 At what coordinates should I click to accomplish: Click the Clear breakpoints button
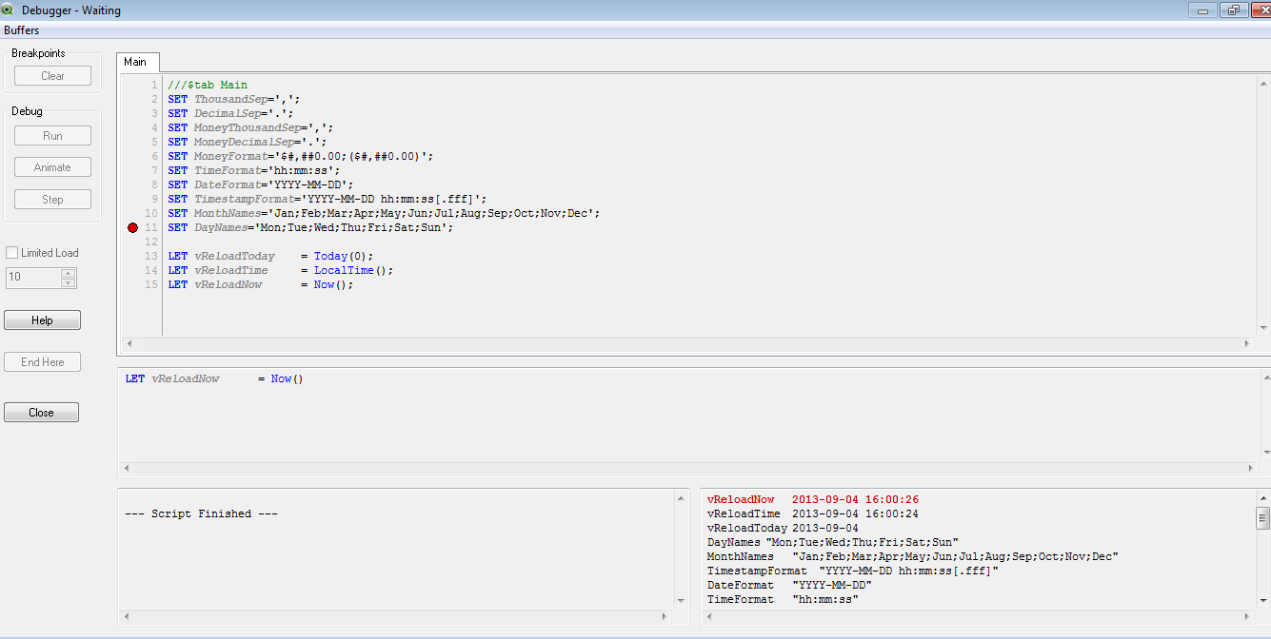coord(52,75)
